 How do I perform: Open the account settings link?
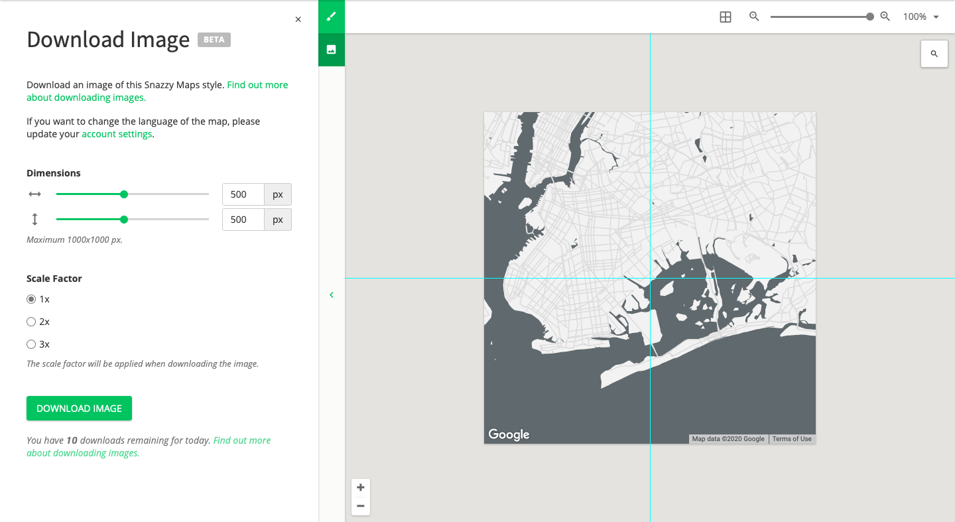coord(117,133)
